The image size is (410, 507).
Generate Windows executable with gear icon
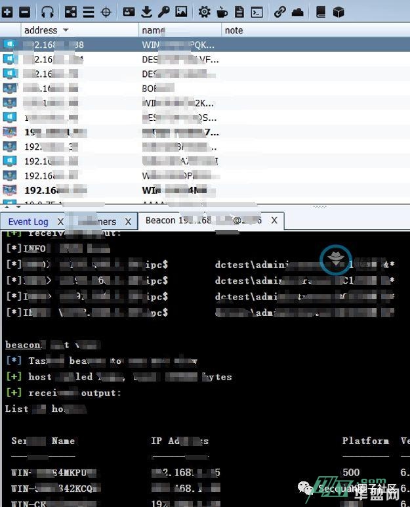pos(205,12)
